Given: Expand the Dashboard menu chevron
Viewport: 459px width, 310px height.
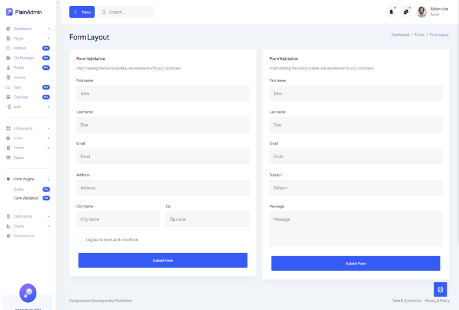Looking at the screenshot, I should pyautogui.click(x=49, y=29).
